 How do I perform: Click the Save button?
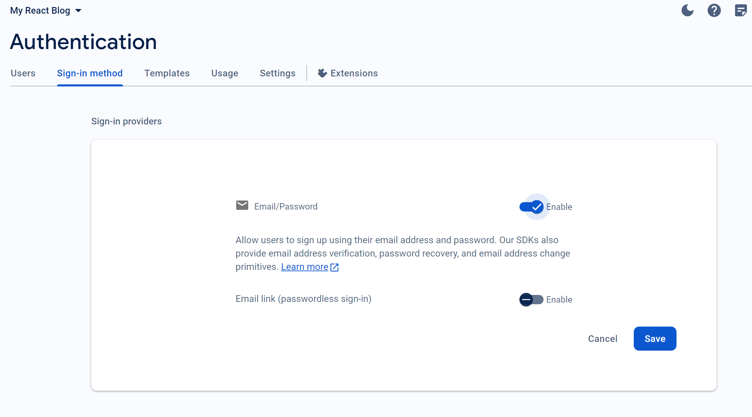(x=654, y=339)
